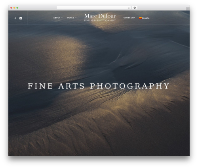Click the large Fine Arts Photography heading
The width and height of the screenshot is (198, 168).
(99, 86)
